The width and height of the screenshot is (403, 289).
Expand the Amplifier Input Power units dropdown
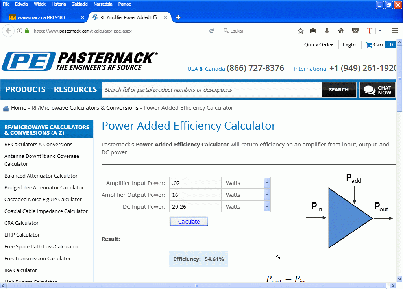point(267,183)
